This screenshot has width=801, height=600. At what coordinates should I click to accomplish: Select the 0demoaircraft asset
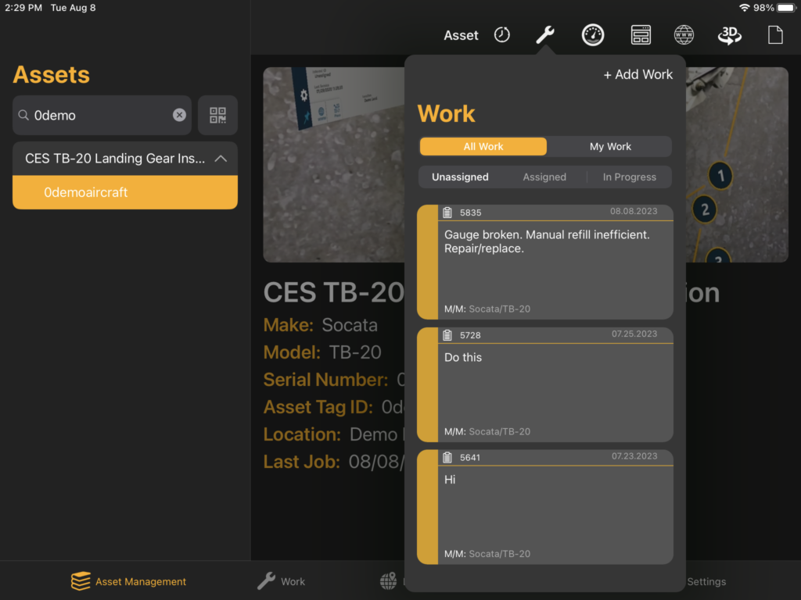pyautogui.click(x=125, y=191)
